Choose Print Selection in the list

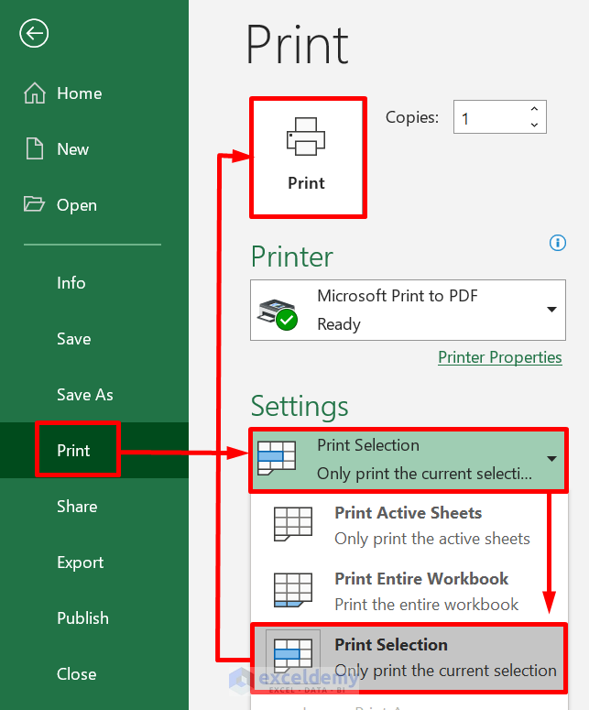[408, 657]
